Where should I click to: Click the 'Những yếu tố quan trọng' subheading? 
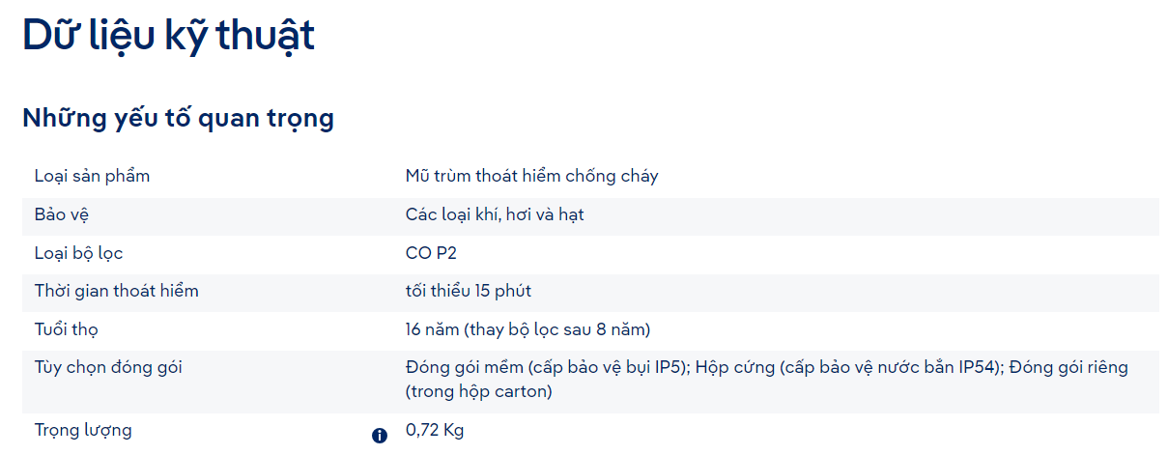(x=178, y=119)
